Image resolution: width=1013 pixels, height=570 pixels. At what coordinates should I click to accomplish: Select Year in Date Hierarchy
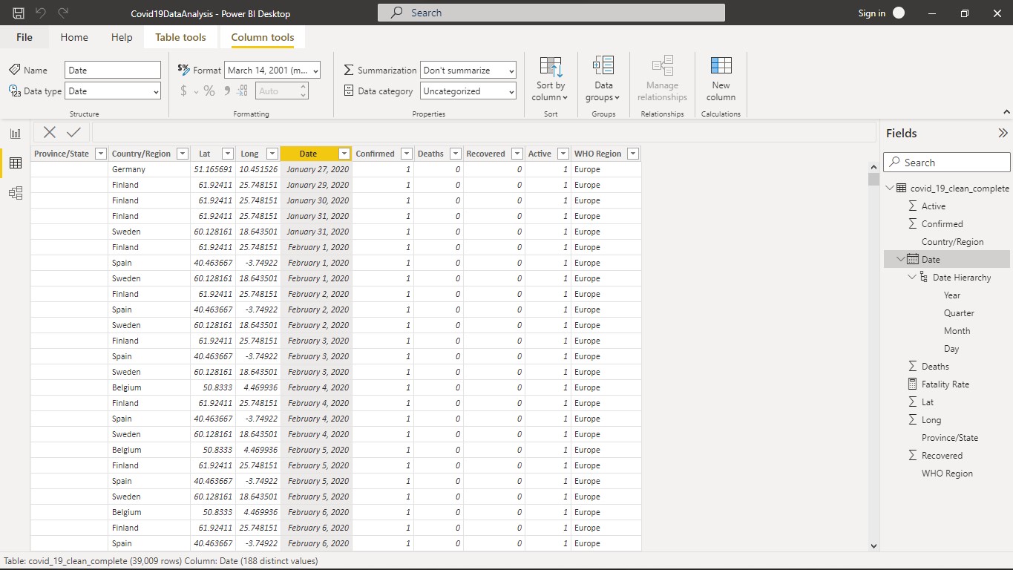coord(952,295)
